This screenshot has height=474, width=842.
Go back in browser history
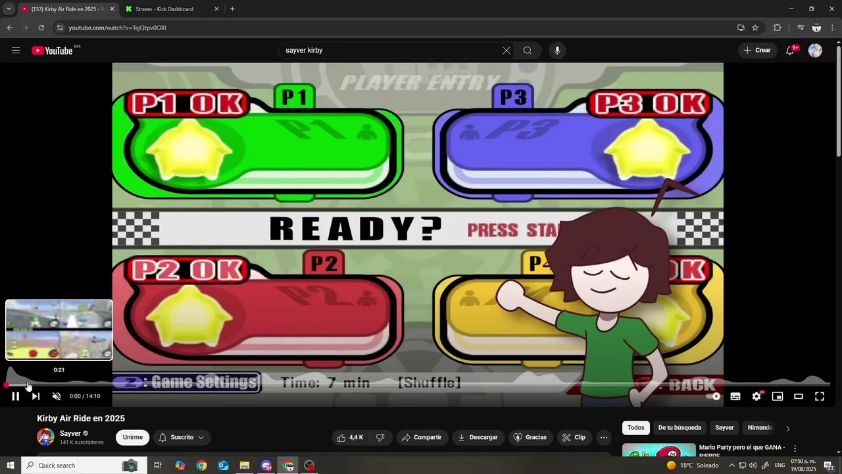point(9,28)
